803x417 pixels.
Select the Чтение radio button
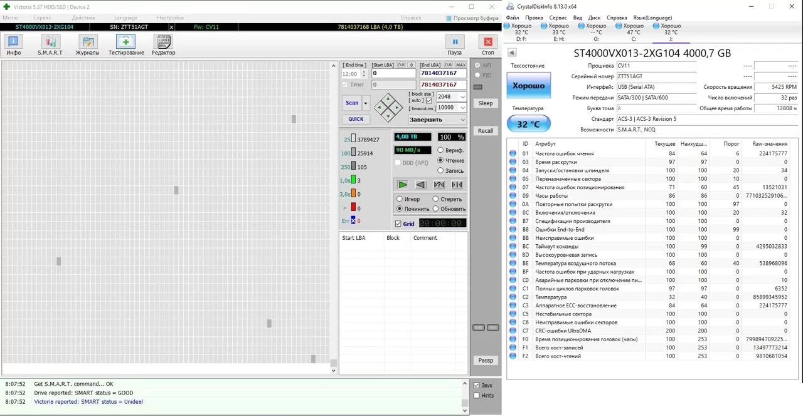point(450,160)
